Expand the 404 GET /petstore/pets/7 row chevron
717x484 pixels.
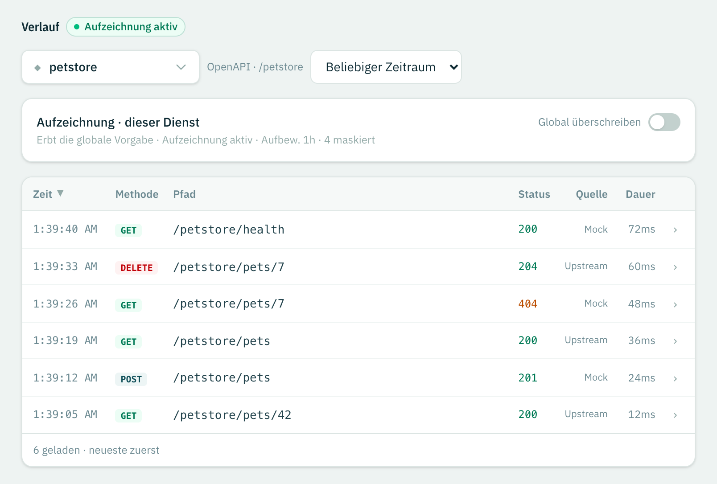(x=676, y=304)
